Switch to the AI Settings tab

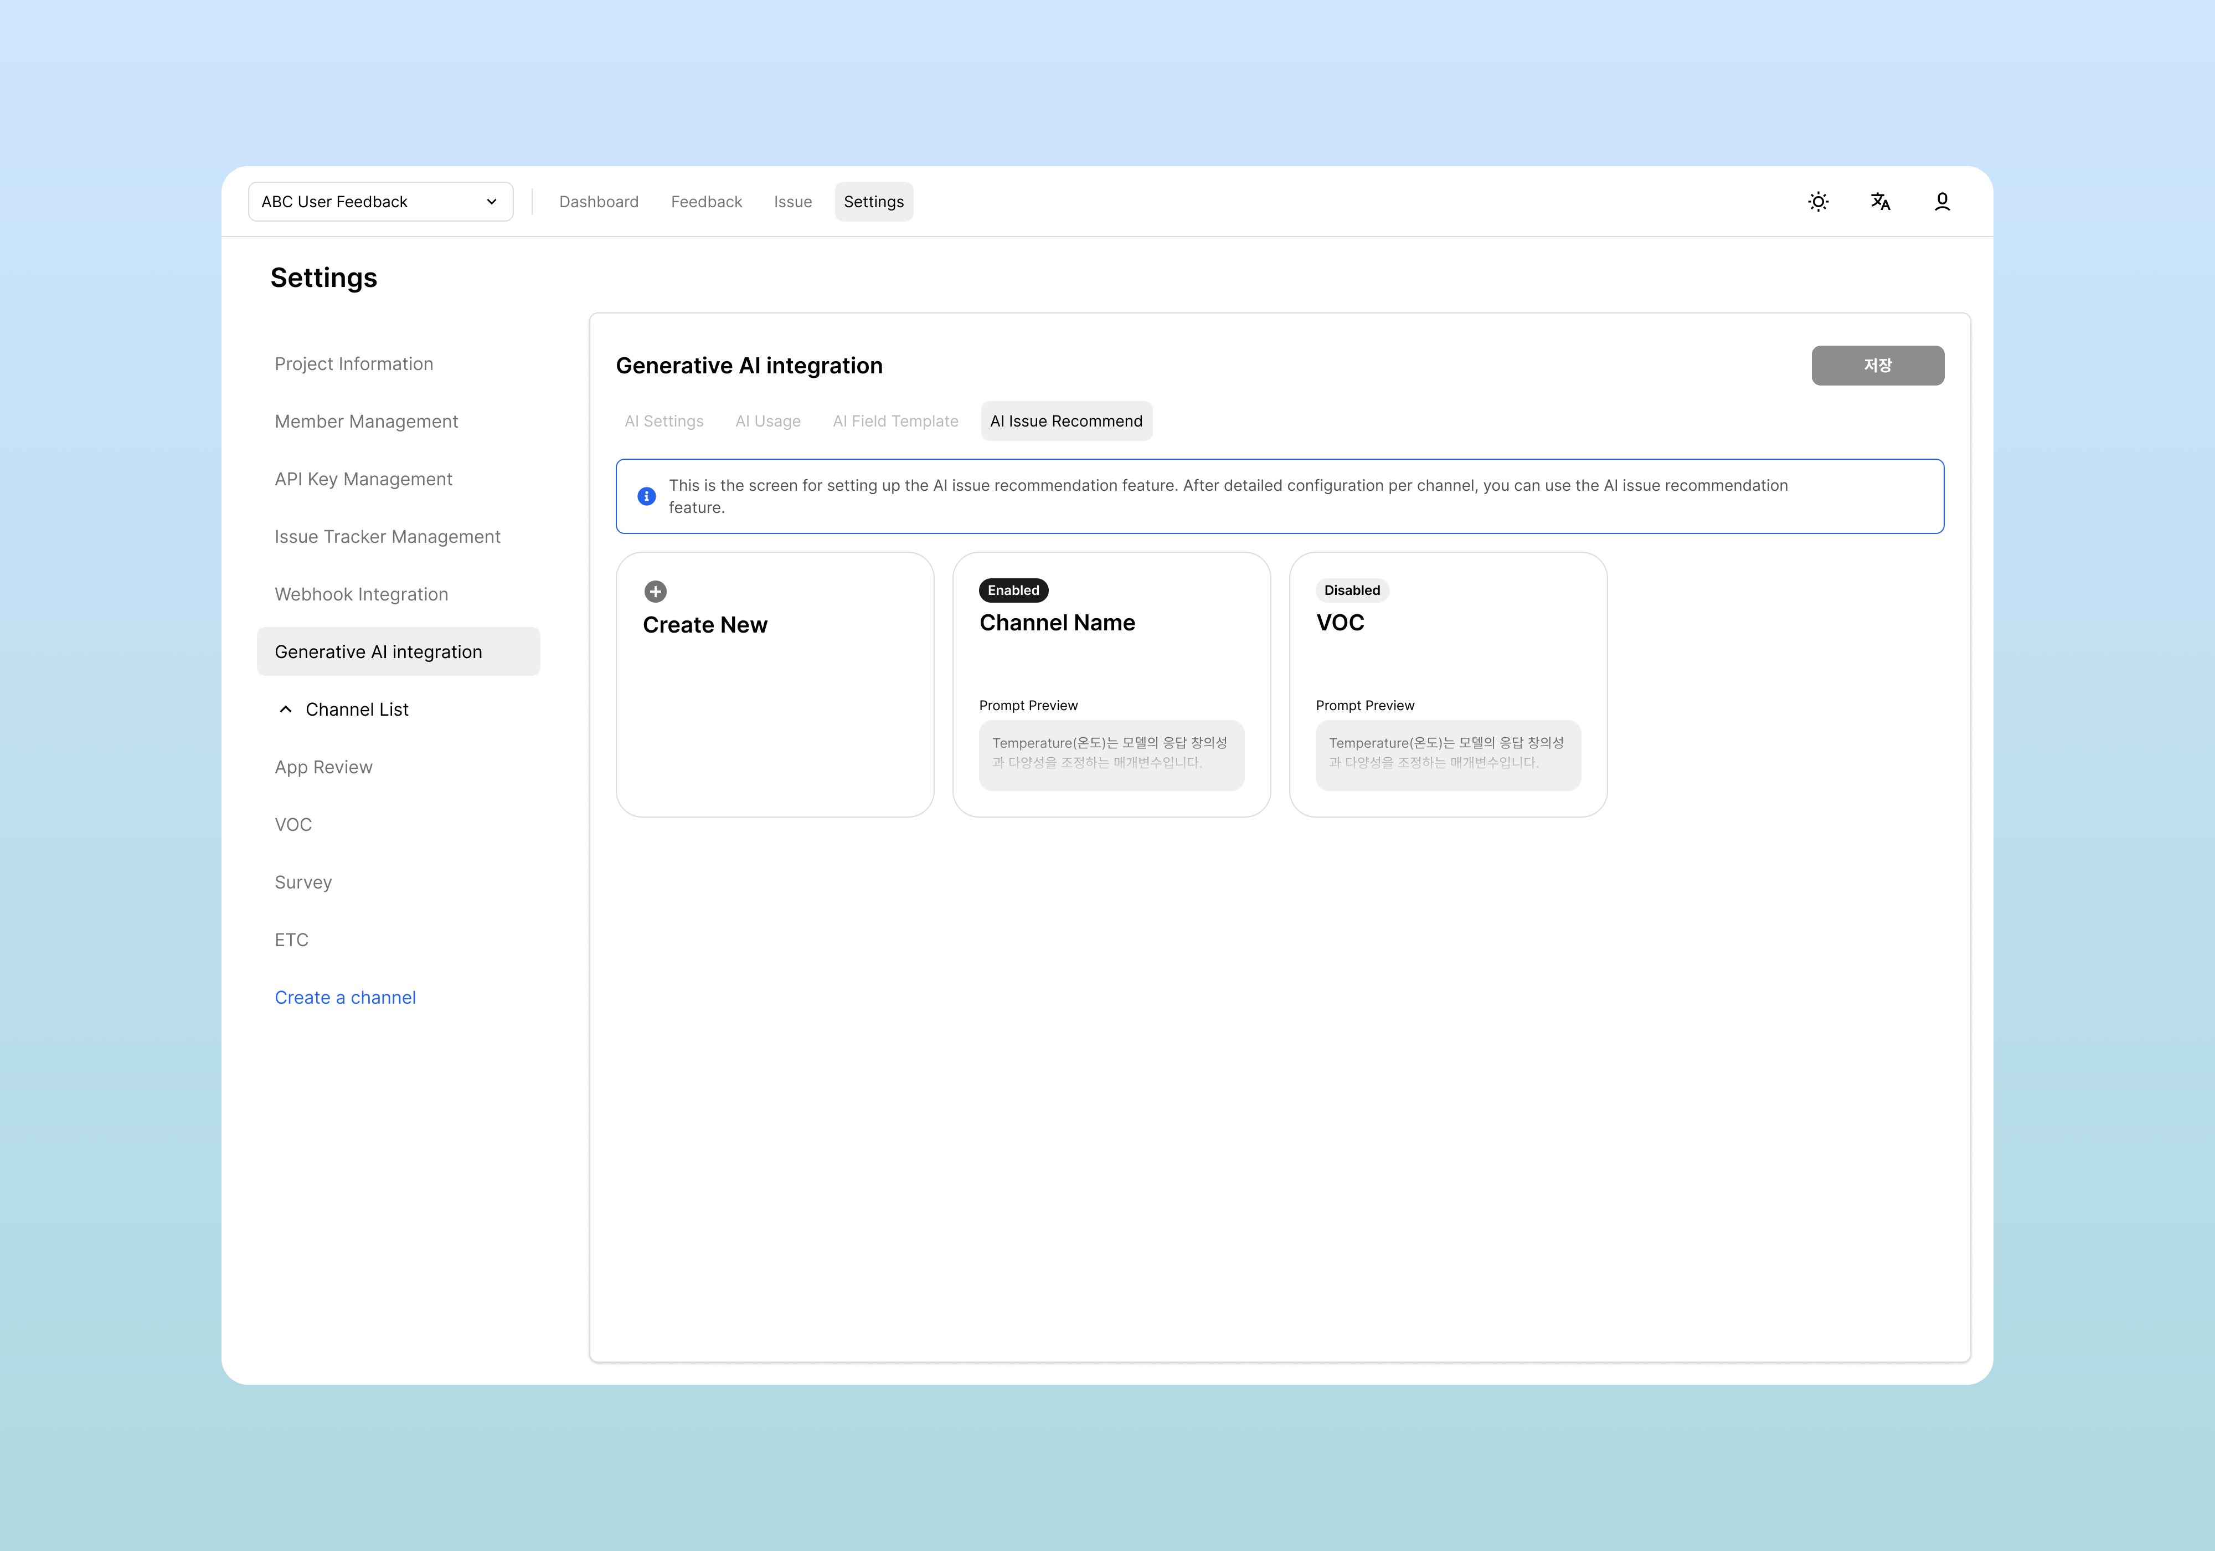pos(664,422)
